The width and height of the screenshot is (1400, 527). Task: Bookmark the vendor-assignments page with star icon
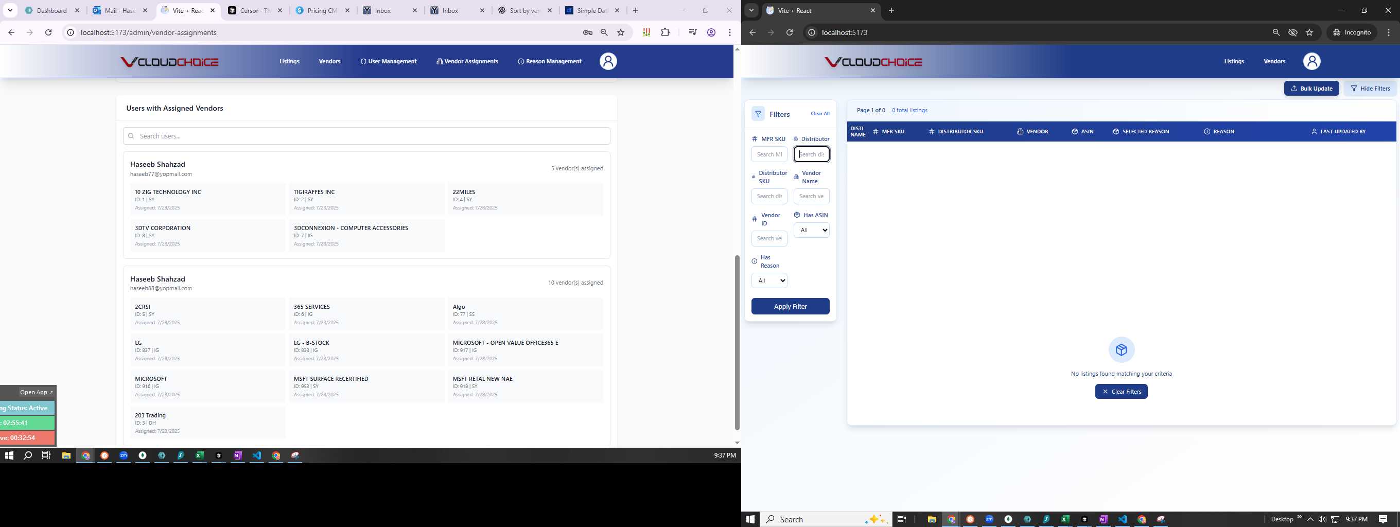pos(621,32)
